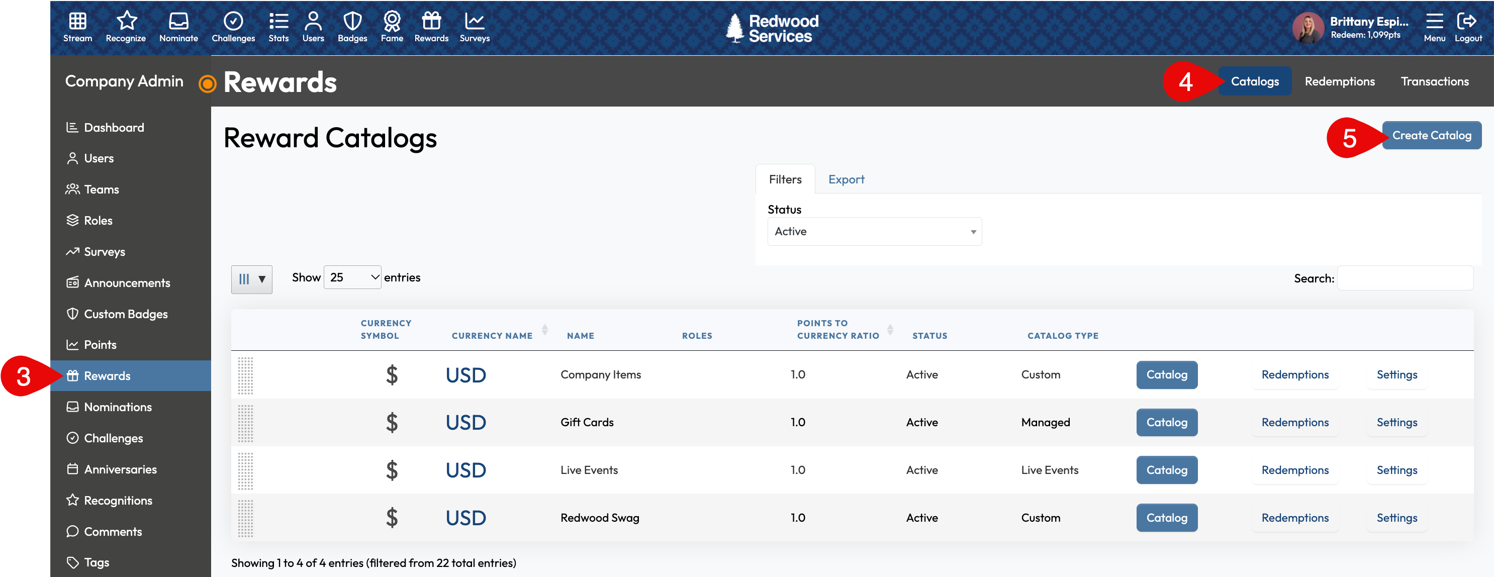Viewport: 1494px width, 577px height.
Task: Switch to the Transactions tab
Action: (1434, 81)
